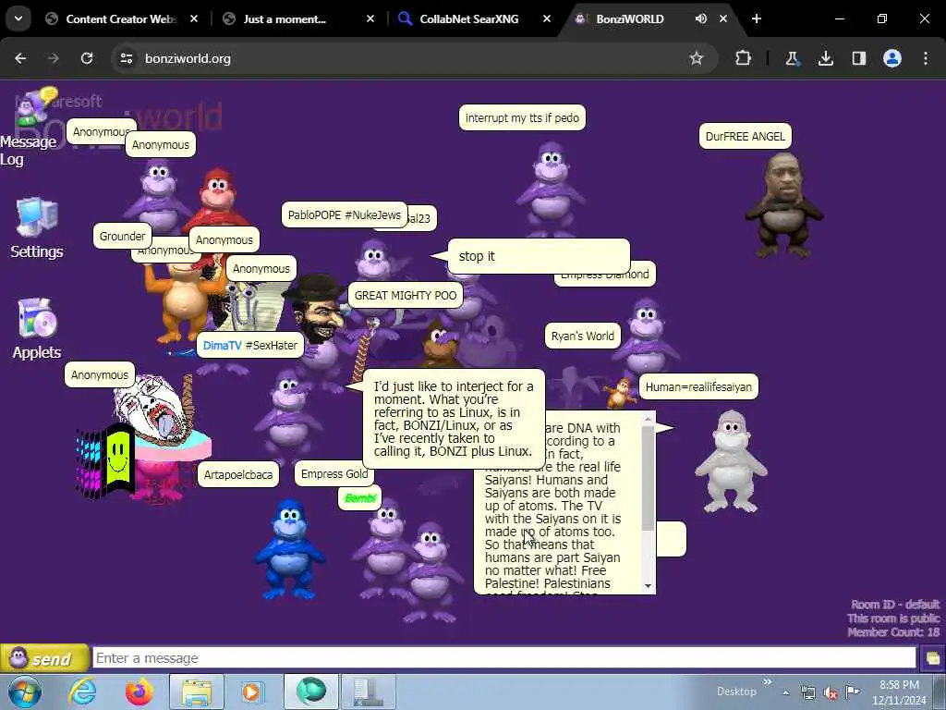Click the Empress Gold name tag
This screenshot has height=710, width=946.
pos(334,474)
